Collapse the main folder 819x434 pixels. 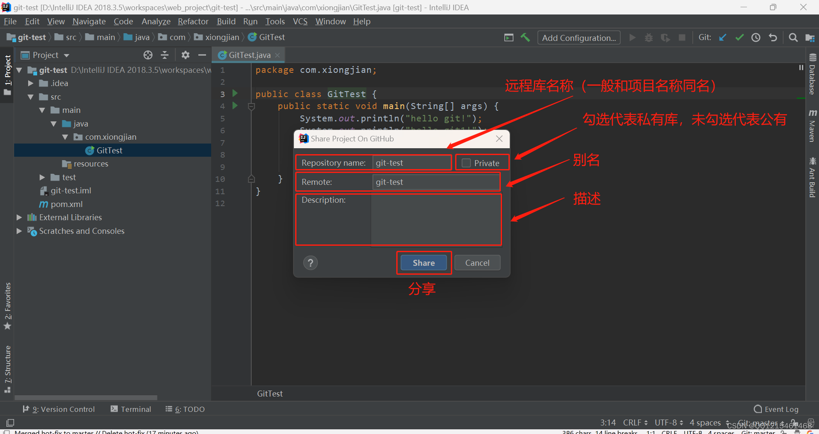(42, 110)
